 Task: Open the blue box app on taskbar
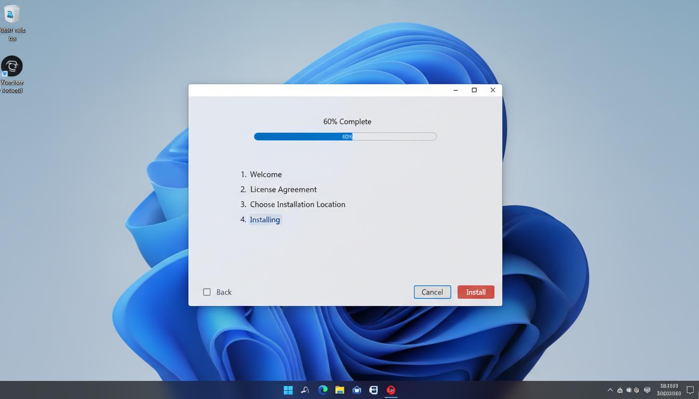357,390
